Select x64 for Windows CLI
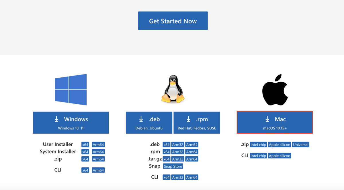Screen dimensions: 344x190 (85, 170)
